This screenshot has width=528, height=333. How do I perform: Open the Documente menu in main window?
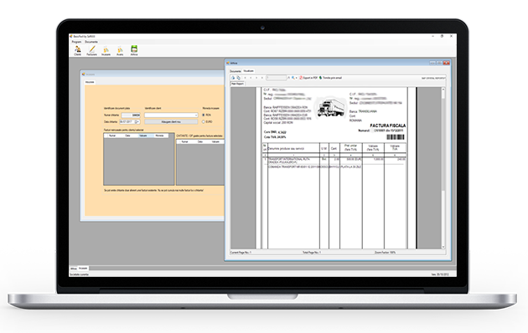click(91, 42)
